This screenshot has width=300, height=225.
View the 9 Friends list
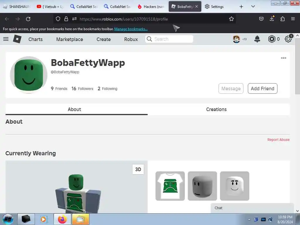[x=59, y=88]
